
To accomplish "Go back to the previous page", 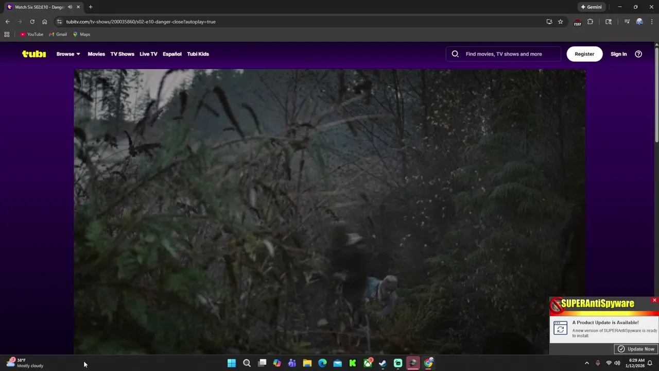I will (x=7, y=22).
